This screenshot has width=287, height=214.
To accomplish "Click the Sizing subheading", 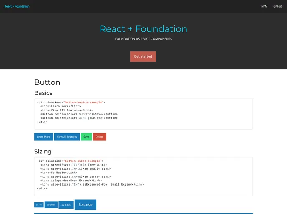I will pyautogui.click(x=43, y=151).
